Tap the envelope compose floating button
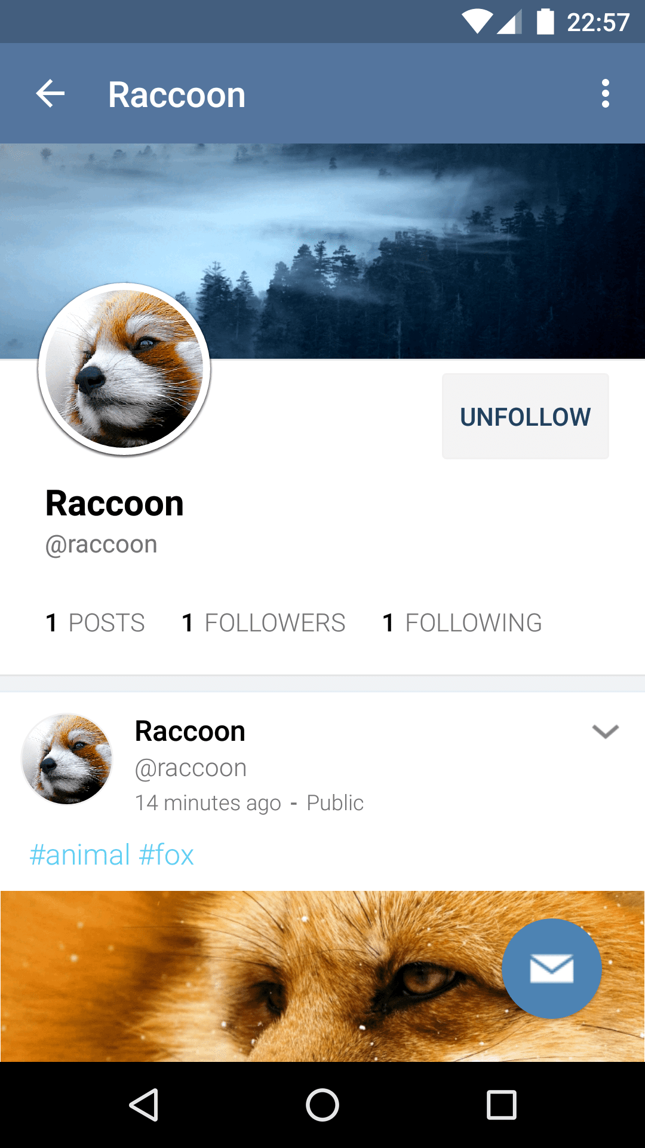This screenshot has width=645, height=1148. tap(552, 969)
